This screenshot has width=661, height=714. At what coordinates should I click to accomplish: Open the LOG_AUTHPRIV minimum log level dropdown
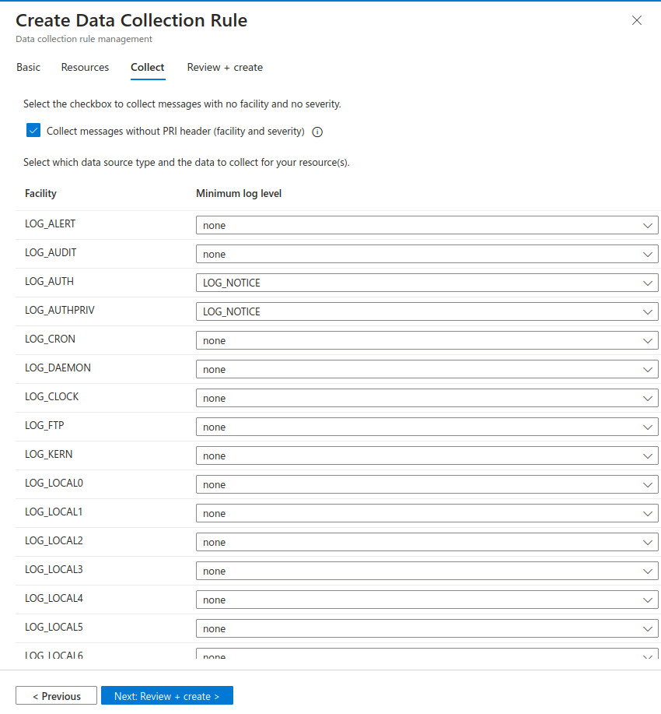tap(426, 311)
